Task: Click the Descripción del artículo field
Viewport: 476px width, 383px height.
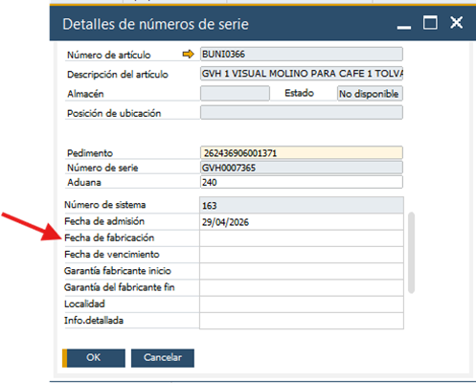Action: pyautogui.click(x=302, y=74)
